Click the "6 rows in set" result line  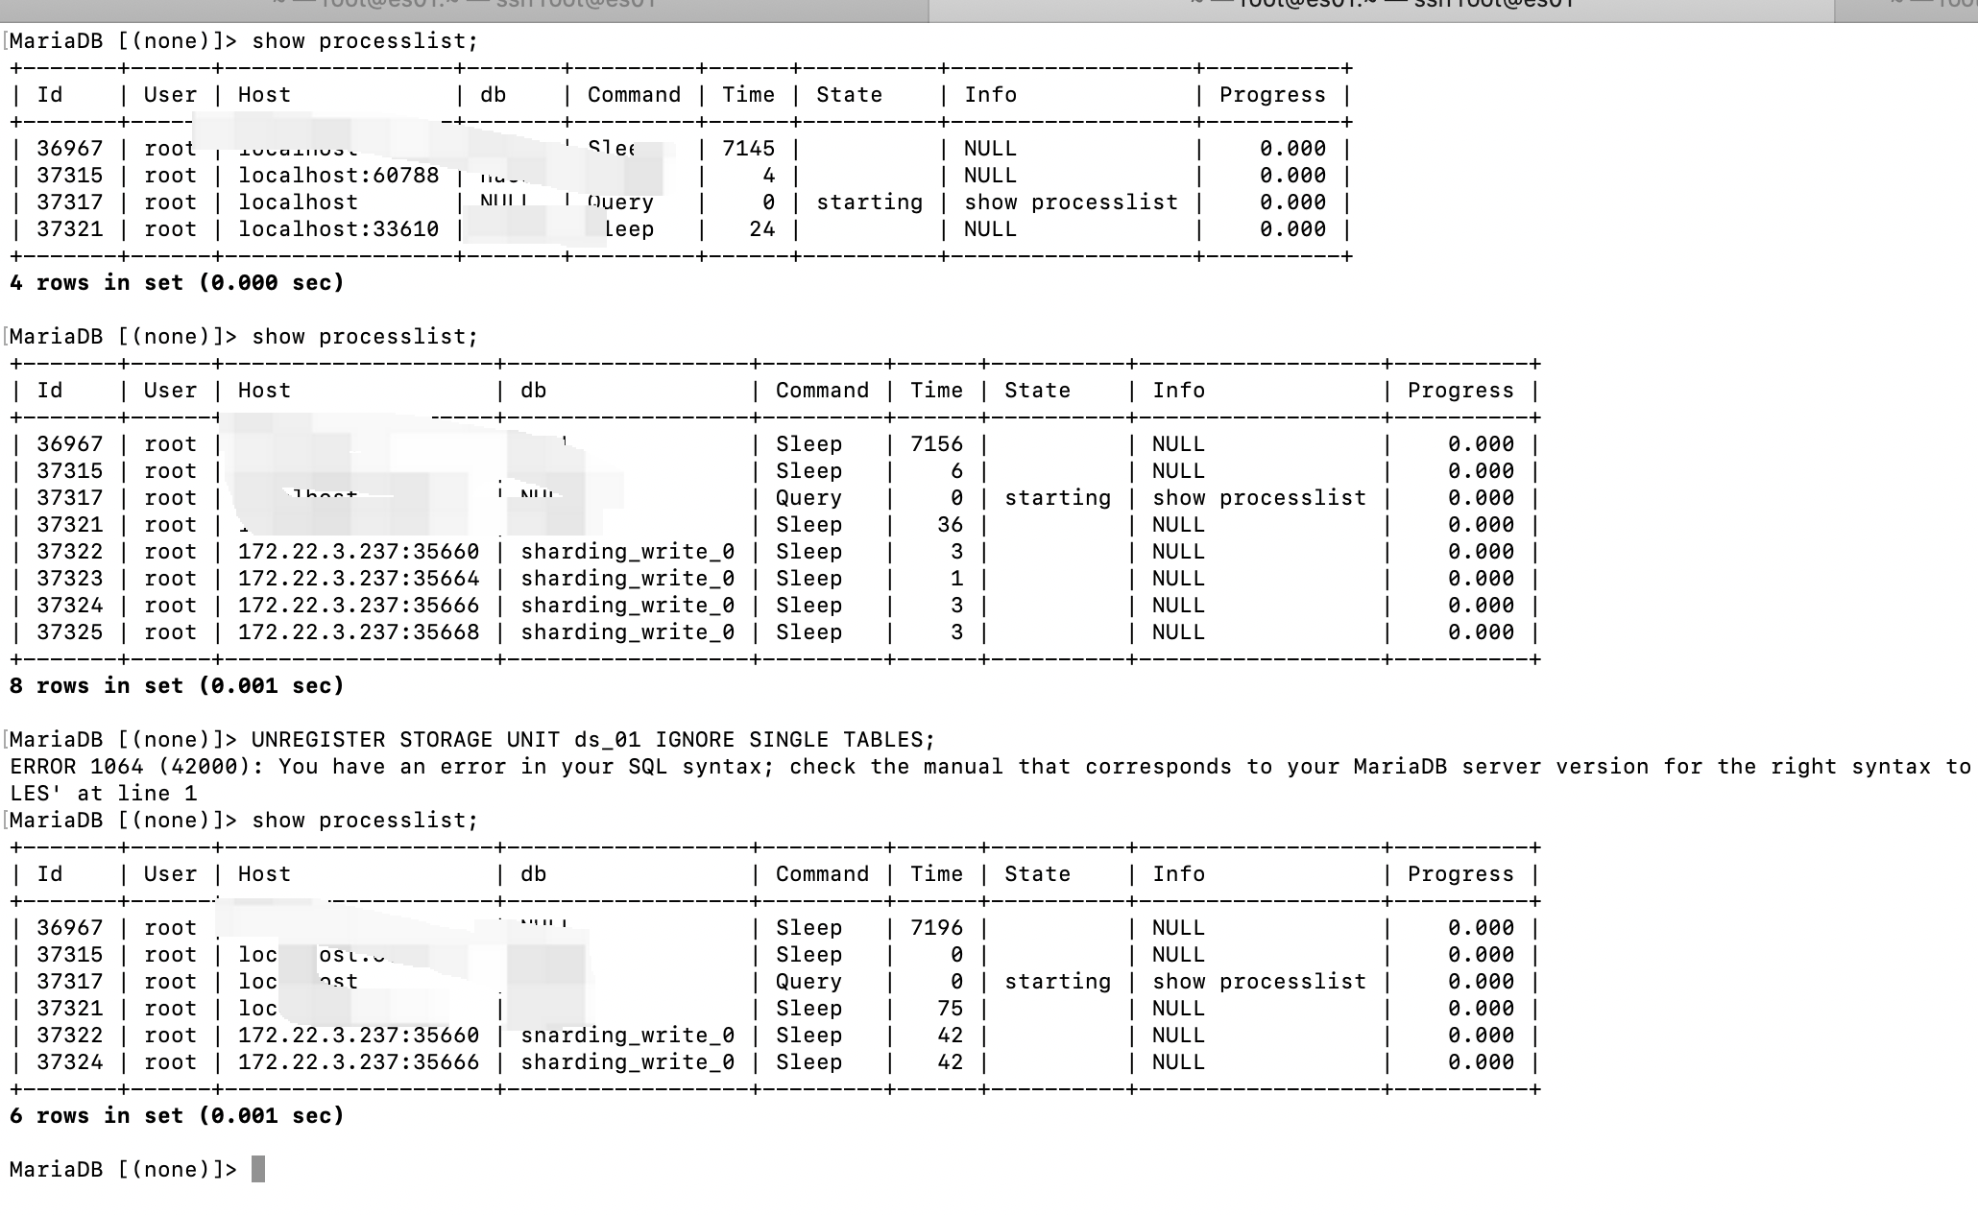click(x=177, y=1116)
